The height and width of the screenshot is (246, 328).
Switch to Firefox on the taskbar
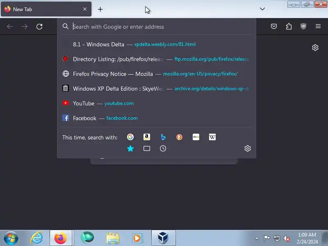click(61, 238)
